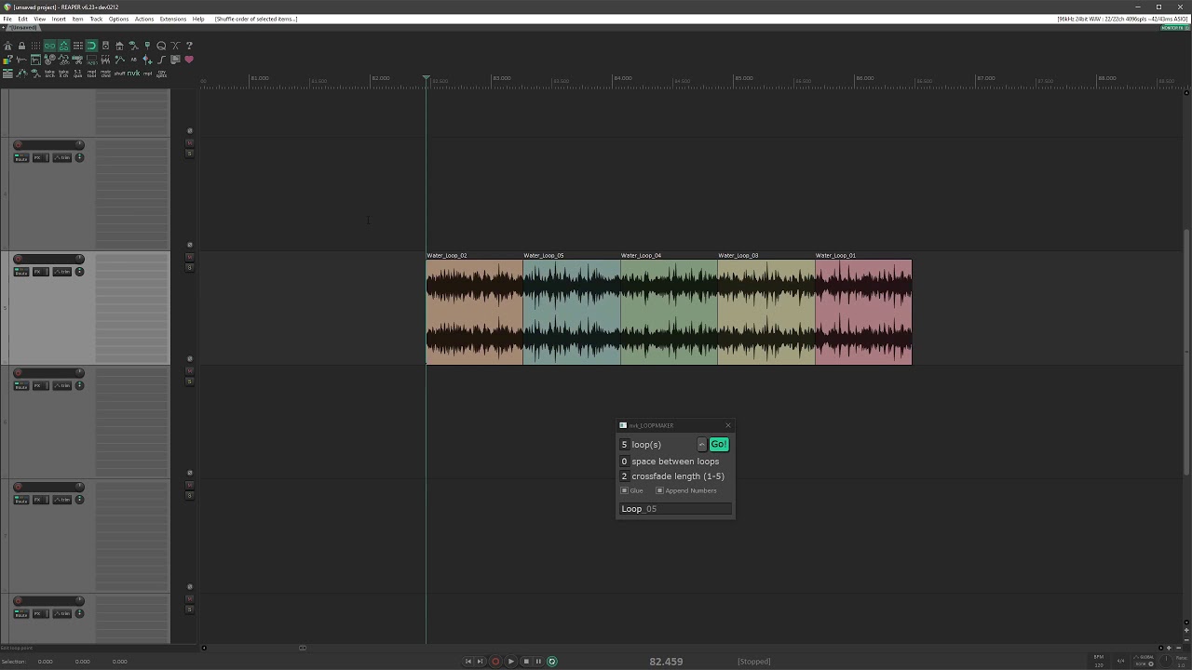The image size is (1192, 670).
Task: Click the audio device status '96kHz 24bit WAV'
Action: (1123, 19)
